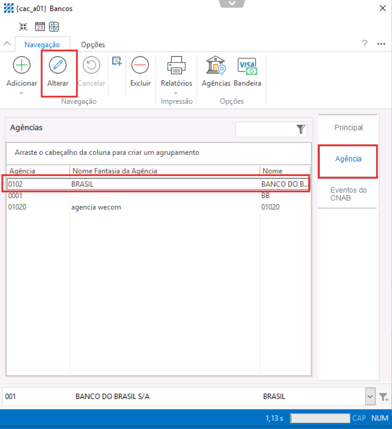392x429 pixels.
Task: Switch to the Opções ribbon tab
Action: point(93,45)
